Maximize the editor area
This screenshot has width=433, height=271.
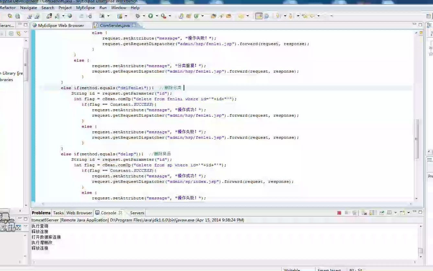pyautogui.click(x=420, y=25)
